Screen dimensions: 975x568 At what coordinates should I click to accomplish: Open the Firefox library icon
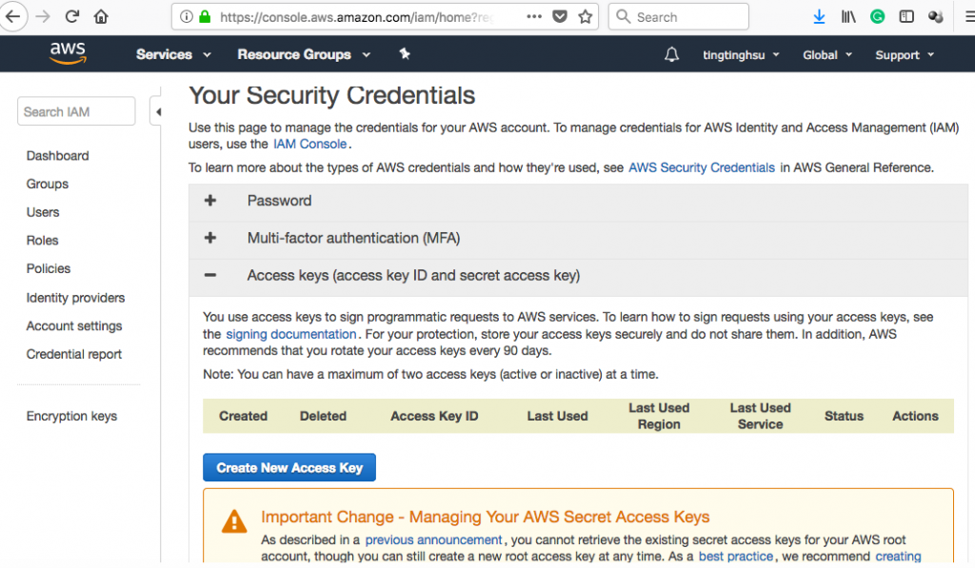click(x=848, y=17)
